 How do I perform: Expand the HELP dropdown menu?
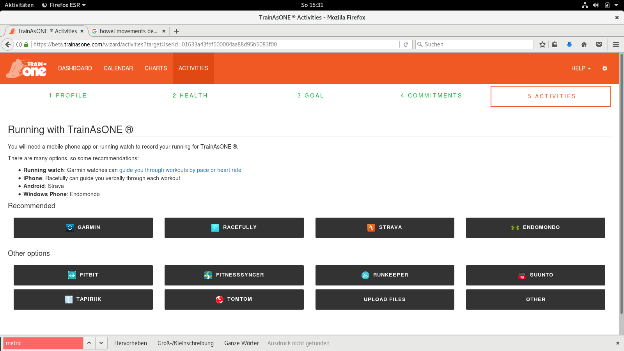[581, 68]
